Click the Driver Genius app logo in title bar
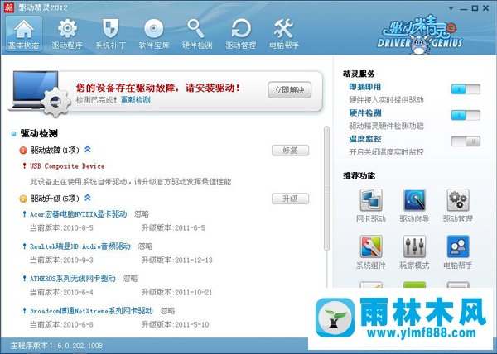The width and height of the screenshot is (497, 354). [x=8, y=7]
